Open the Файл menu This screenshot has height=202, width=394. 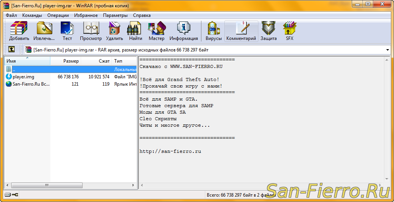[11, 15]
